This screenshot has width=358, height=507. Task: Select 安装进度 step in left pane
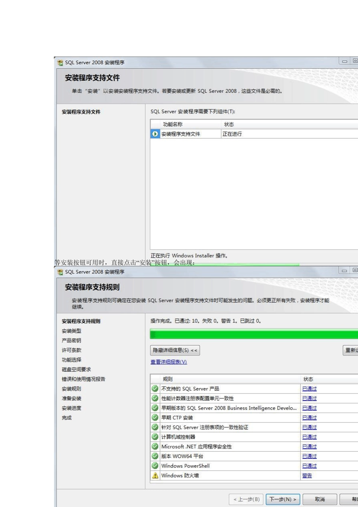tap(72, 408)
